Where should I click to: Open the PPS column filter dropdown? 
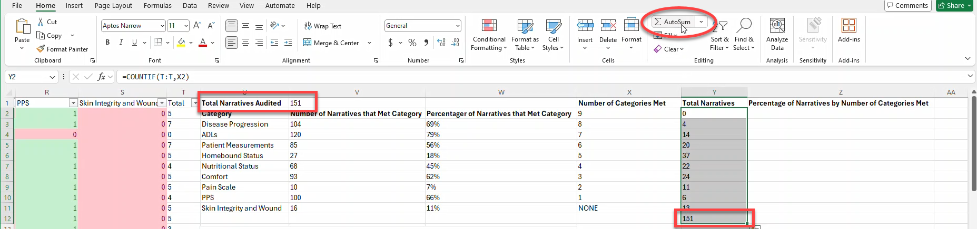[73, 103]
